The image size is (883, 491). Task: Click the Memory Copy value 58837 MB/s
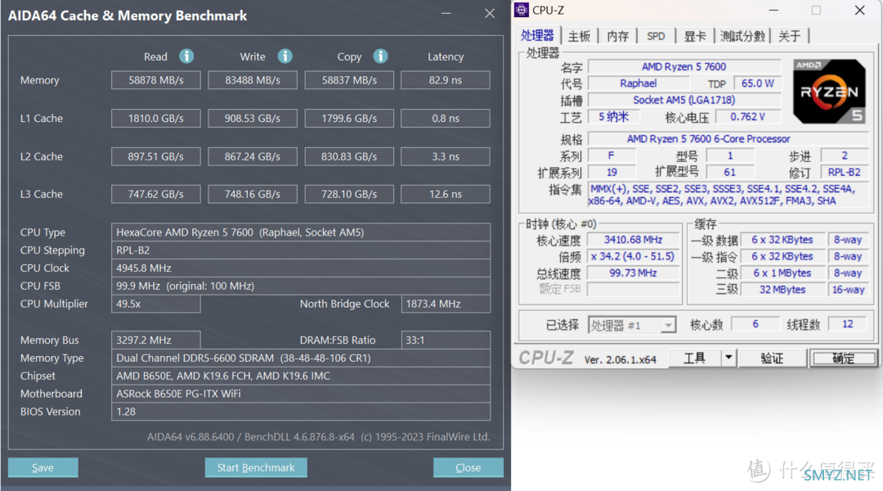click(349, 80)
